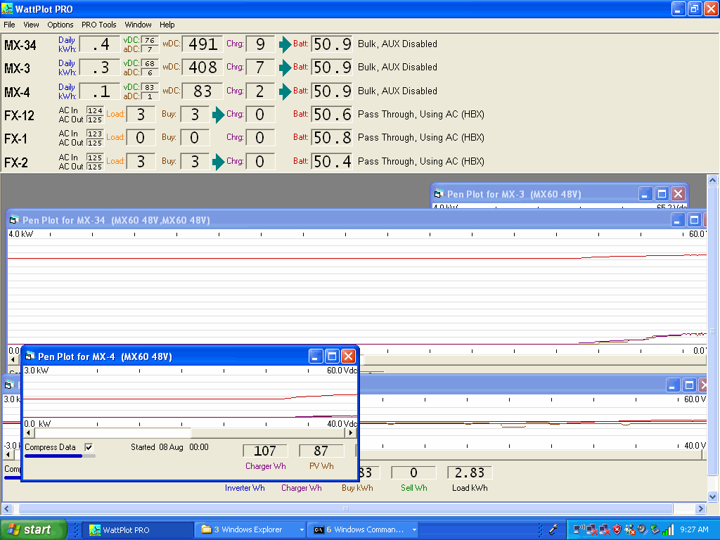Click the speaker volume tray icon
The image size is (720, 540).
pyautogui.click(x=643, y=529)
